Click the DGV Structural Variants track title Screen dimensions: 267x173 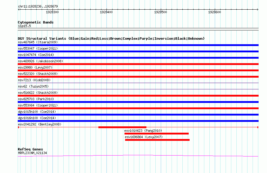(x=111, y=39)
